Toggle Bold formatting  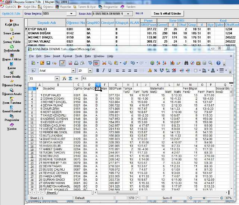(x=97, y=71)
